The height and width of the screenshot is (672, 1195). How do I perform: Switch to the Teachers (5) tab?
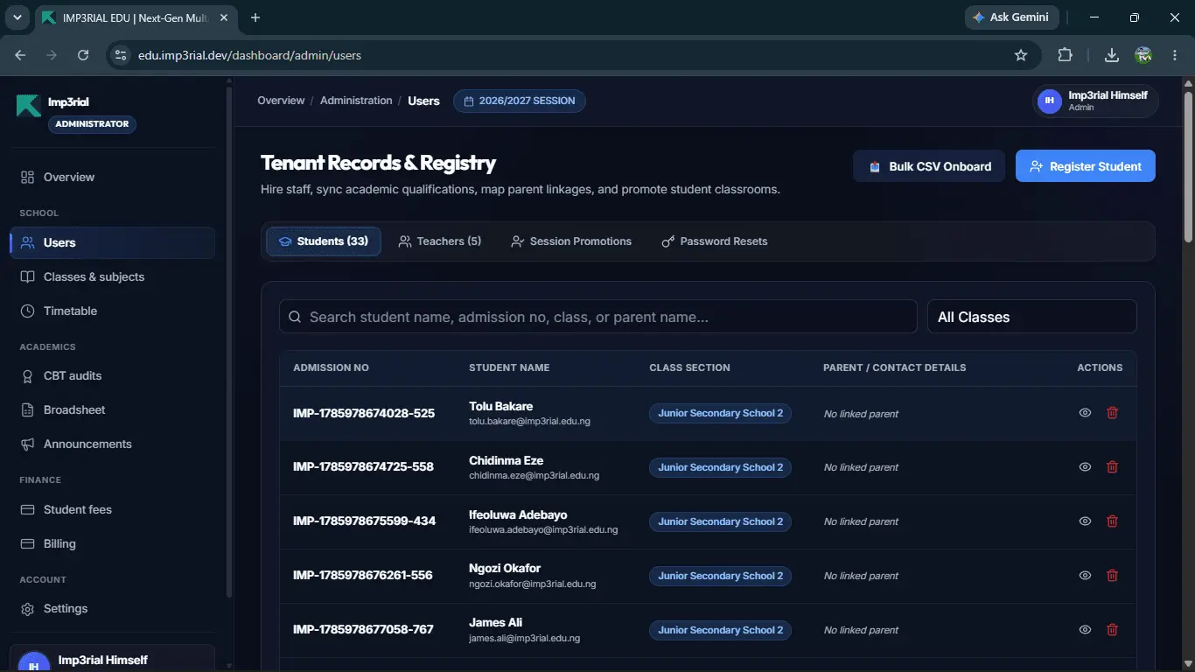click(x=440, y=241)
